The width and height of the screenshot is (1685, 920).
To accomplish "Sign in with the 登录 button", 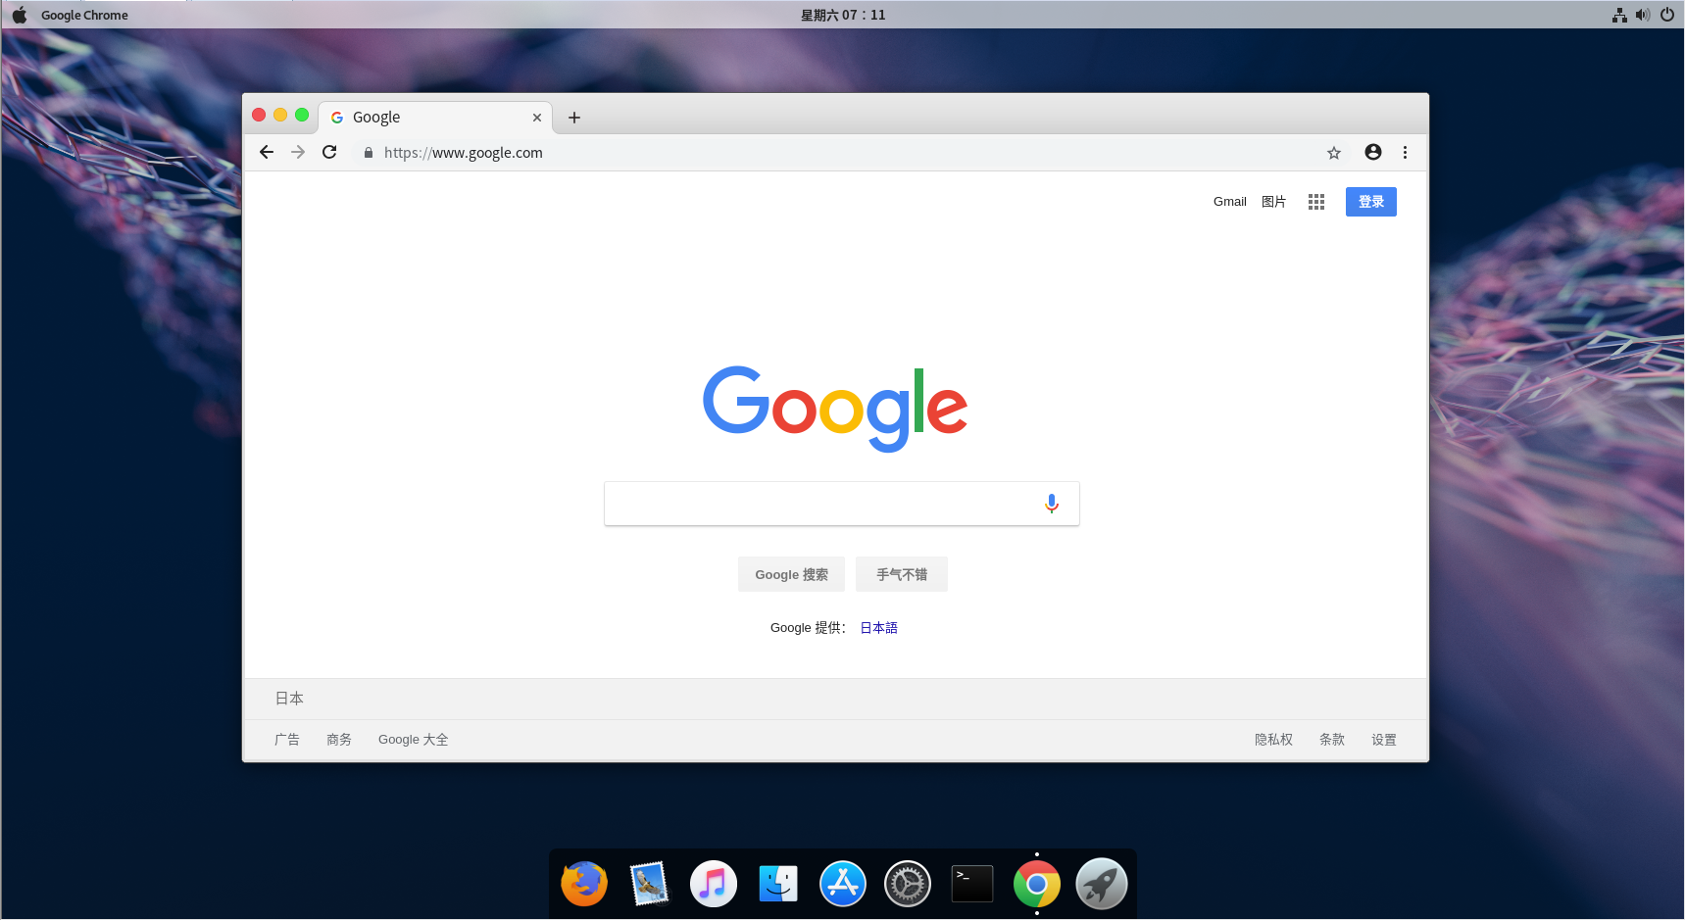I will (1371, 202).
